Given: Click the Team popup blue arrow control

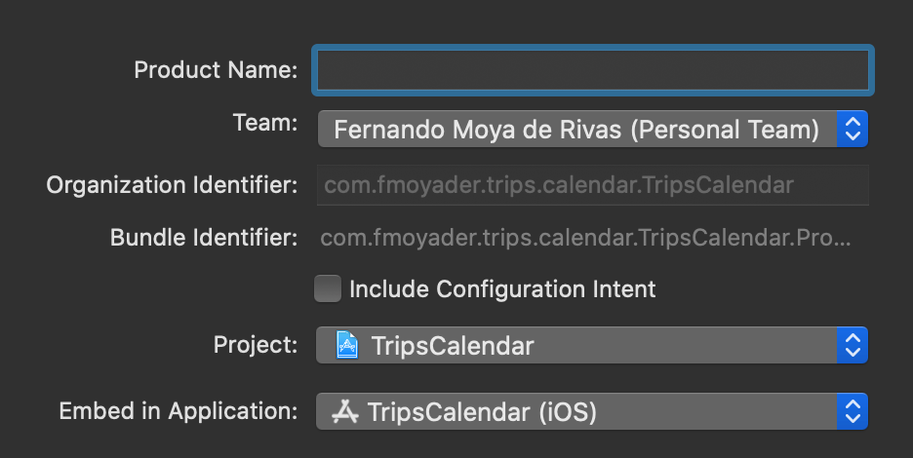Looking at the screenshot, I should click(x=852, y=129).
